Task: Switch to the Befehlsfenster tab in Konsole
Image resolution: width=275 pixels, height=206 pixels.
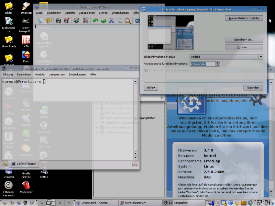Action: (x=25, y=164)
